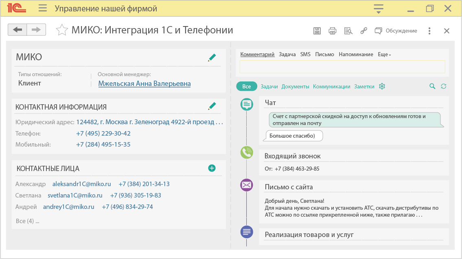Search the feed with magnifier icon
This screenshot has width=462, height=259.
432,86
